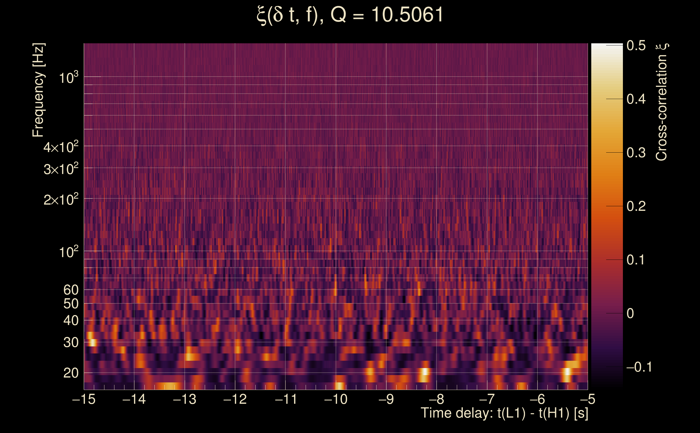Click the -0.1 colorbar tick label
The width and height of the screenshot is (700, 433).
coord(639,367)
